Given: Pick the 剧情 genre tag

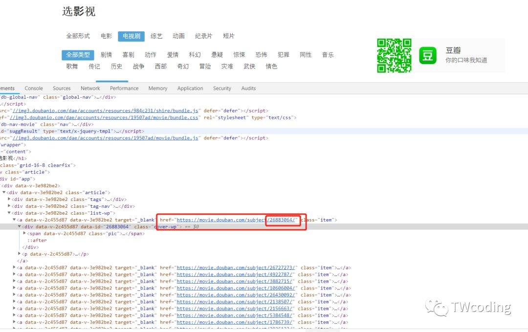Looking at the screenshot, I should [x=107, y=55].
